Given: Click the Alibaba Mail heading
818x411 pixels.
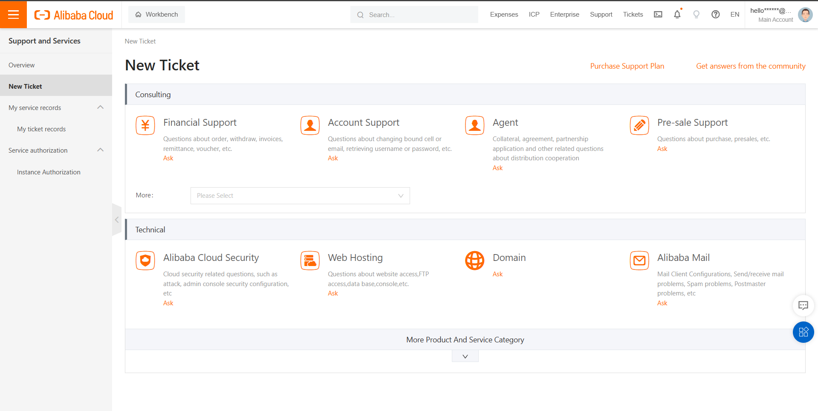Looking at the screenshot, I should [x=683, y=258].
